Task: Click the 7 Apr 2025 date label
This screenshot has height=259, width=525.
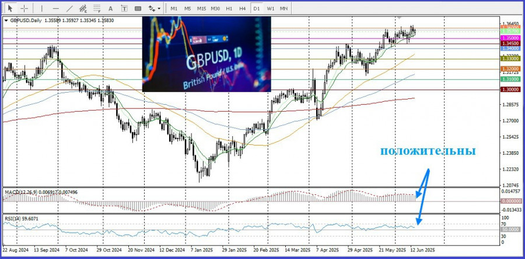Action: tap(327, 250)
